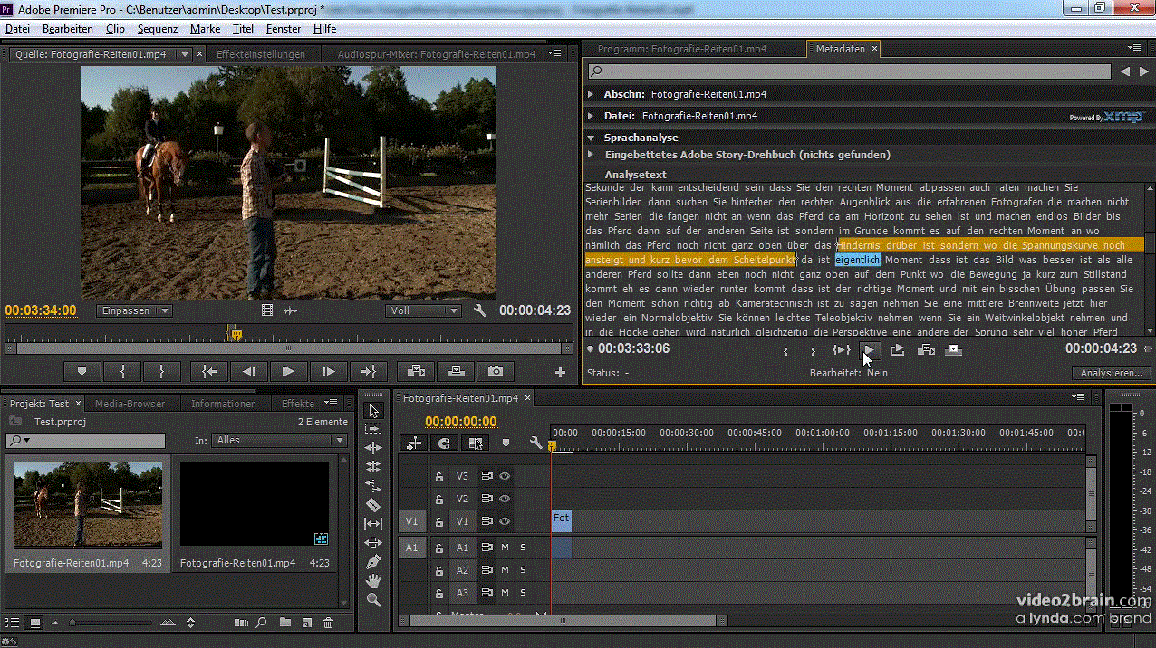Switch project panel to list view
The image size is (1156, 648).
coord(13,623)
